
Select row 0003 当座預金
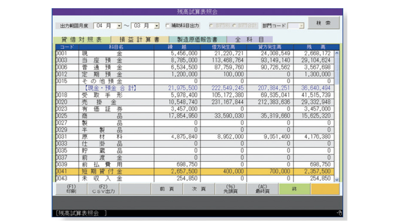pos(195,60)
